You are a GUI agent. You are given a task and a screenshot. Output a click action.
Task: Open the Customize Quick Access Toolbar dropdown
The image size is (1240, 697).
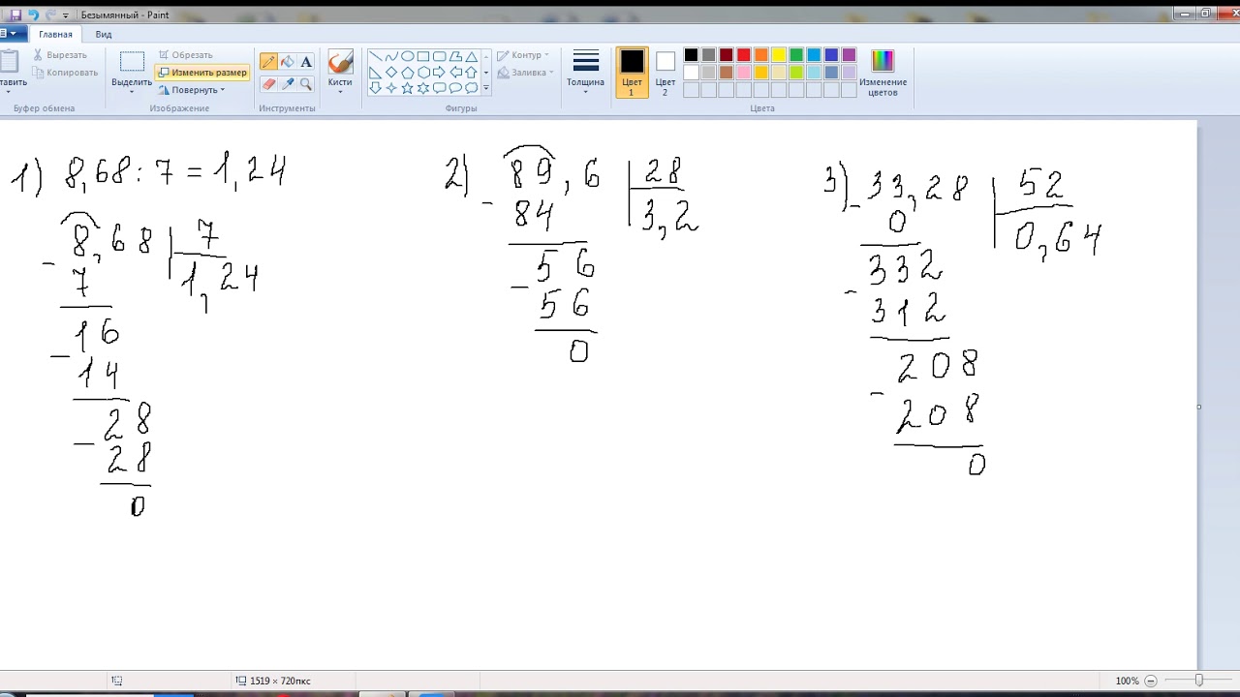[66, 15]
